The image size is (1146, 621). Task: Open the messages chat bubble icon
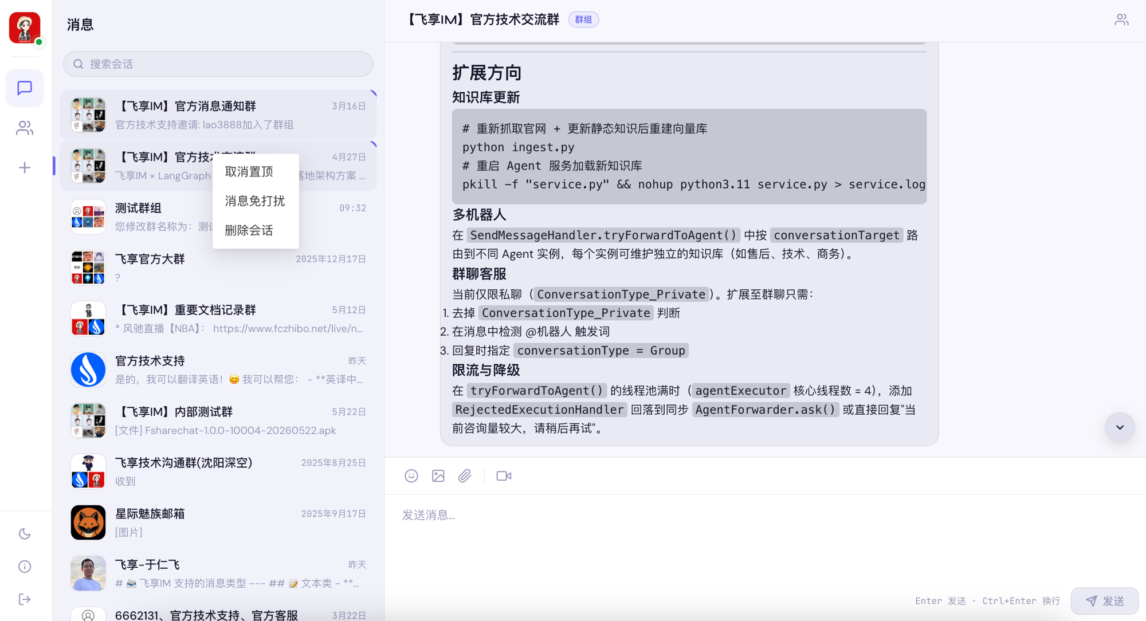[25, 88]
